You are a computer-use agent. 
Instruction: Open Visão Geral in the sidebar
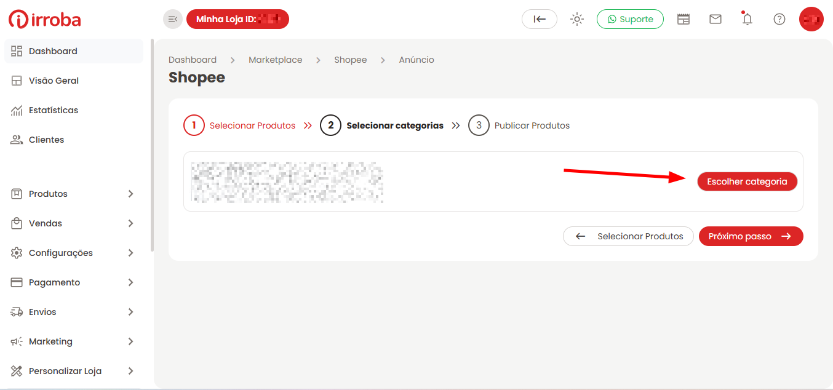(x=74, y=81)
